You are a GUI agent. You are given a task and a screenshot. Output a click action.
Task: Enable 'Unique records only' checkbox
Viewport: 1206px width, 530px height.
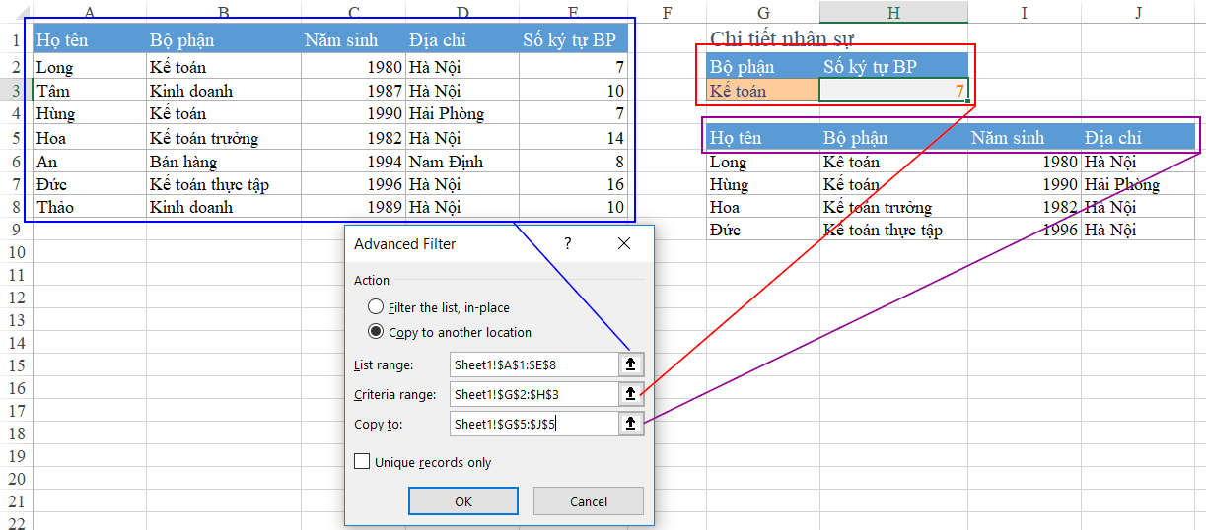[362, 462]
